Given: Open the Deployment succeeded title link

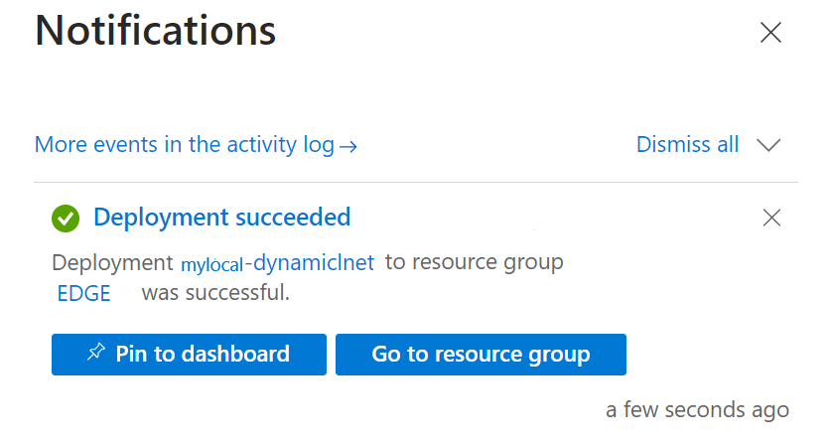Looking at the screenshot, I should pos(221,218).
